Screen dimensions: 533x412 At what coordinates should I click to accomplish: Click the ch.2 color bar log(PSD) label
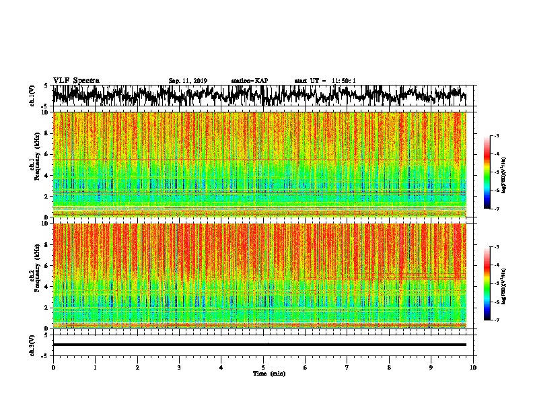[504, 286]
